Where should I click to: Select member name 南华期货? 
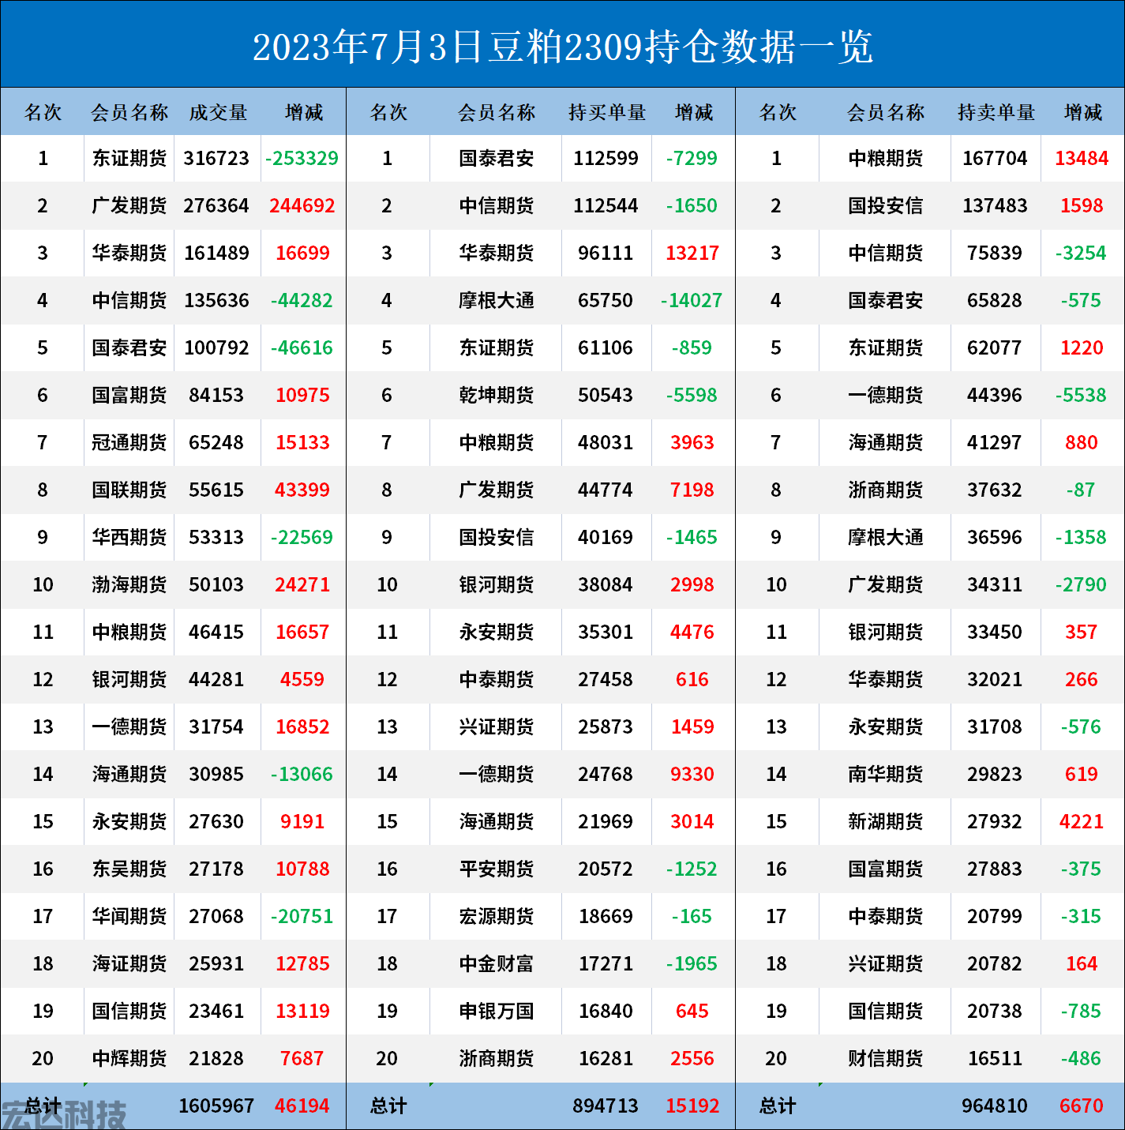[886, 774]
